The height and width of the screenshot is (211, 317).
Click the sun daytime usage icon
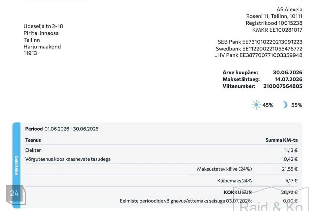[x=256, y=105]
